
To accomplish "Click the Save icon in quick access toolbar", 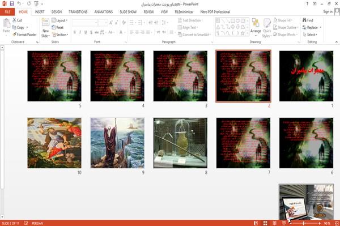I will point(12,4).
